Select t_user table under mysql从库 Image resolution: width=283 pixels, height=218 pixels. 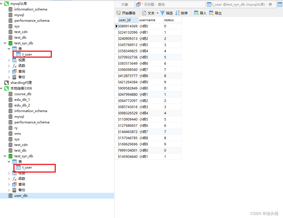tap(27, 54)
